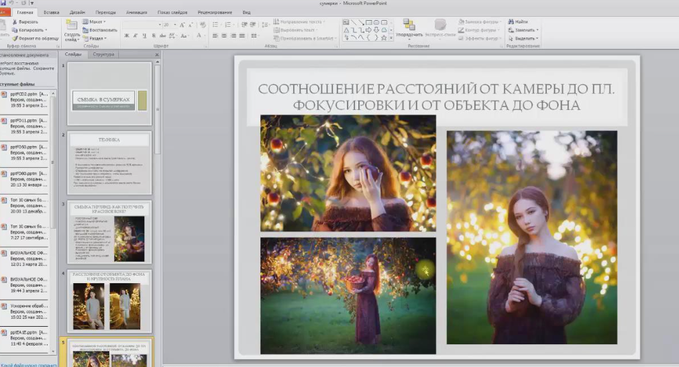Viewport: 679px width, 367px height.
Task: Toggle underline text formatting
Action: tap(143, 36)
